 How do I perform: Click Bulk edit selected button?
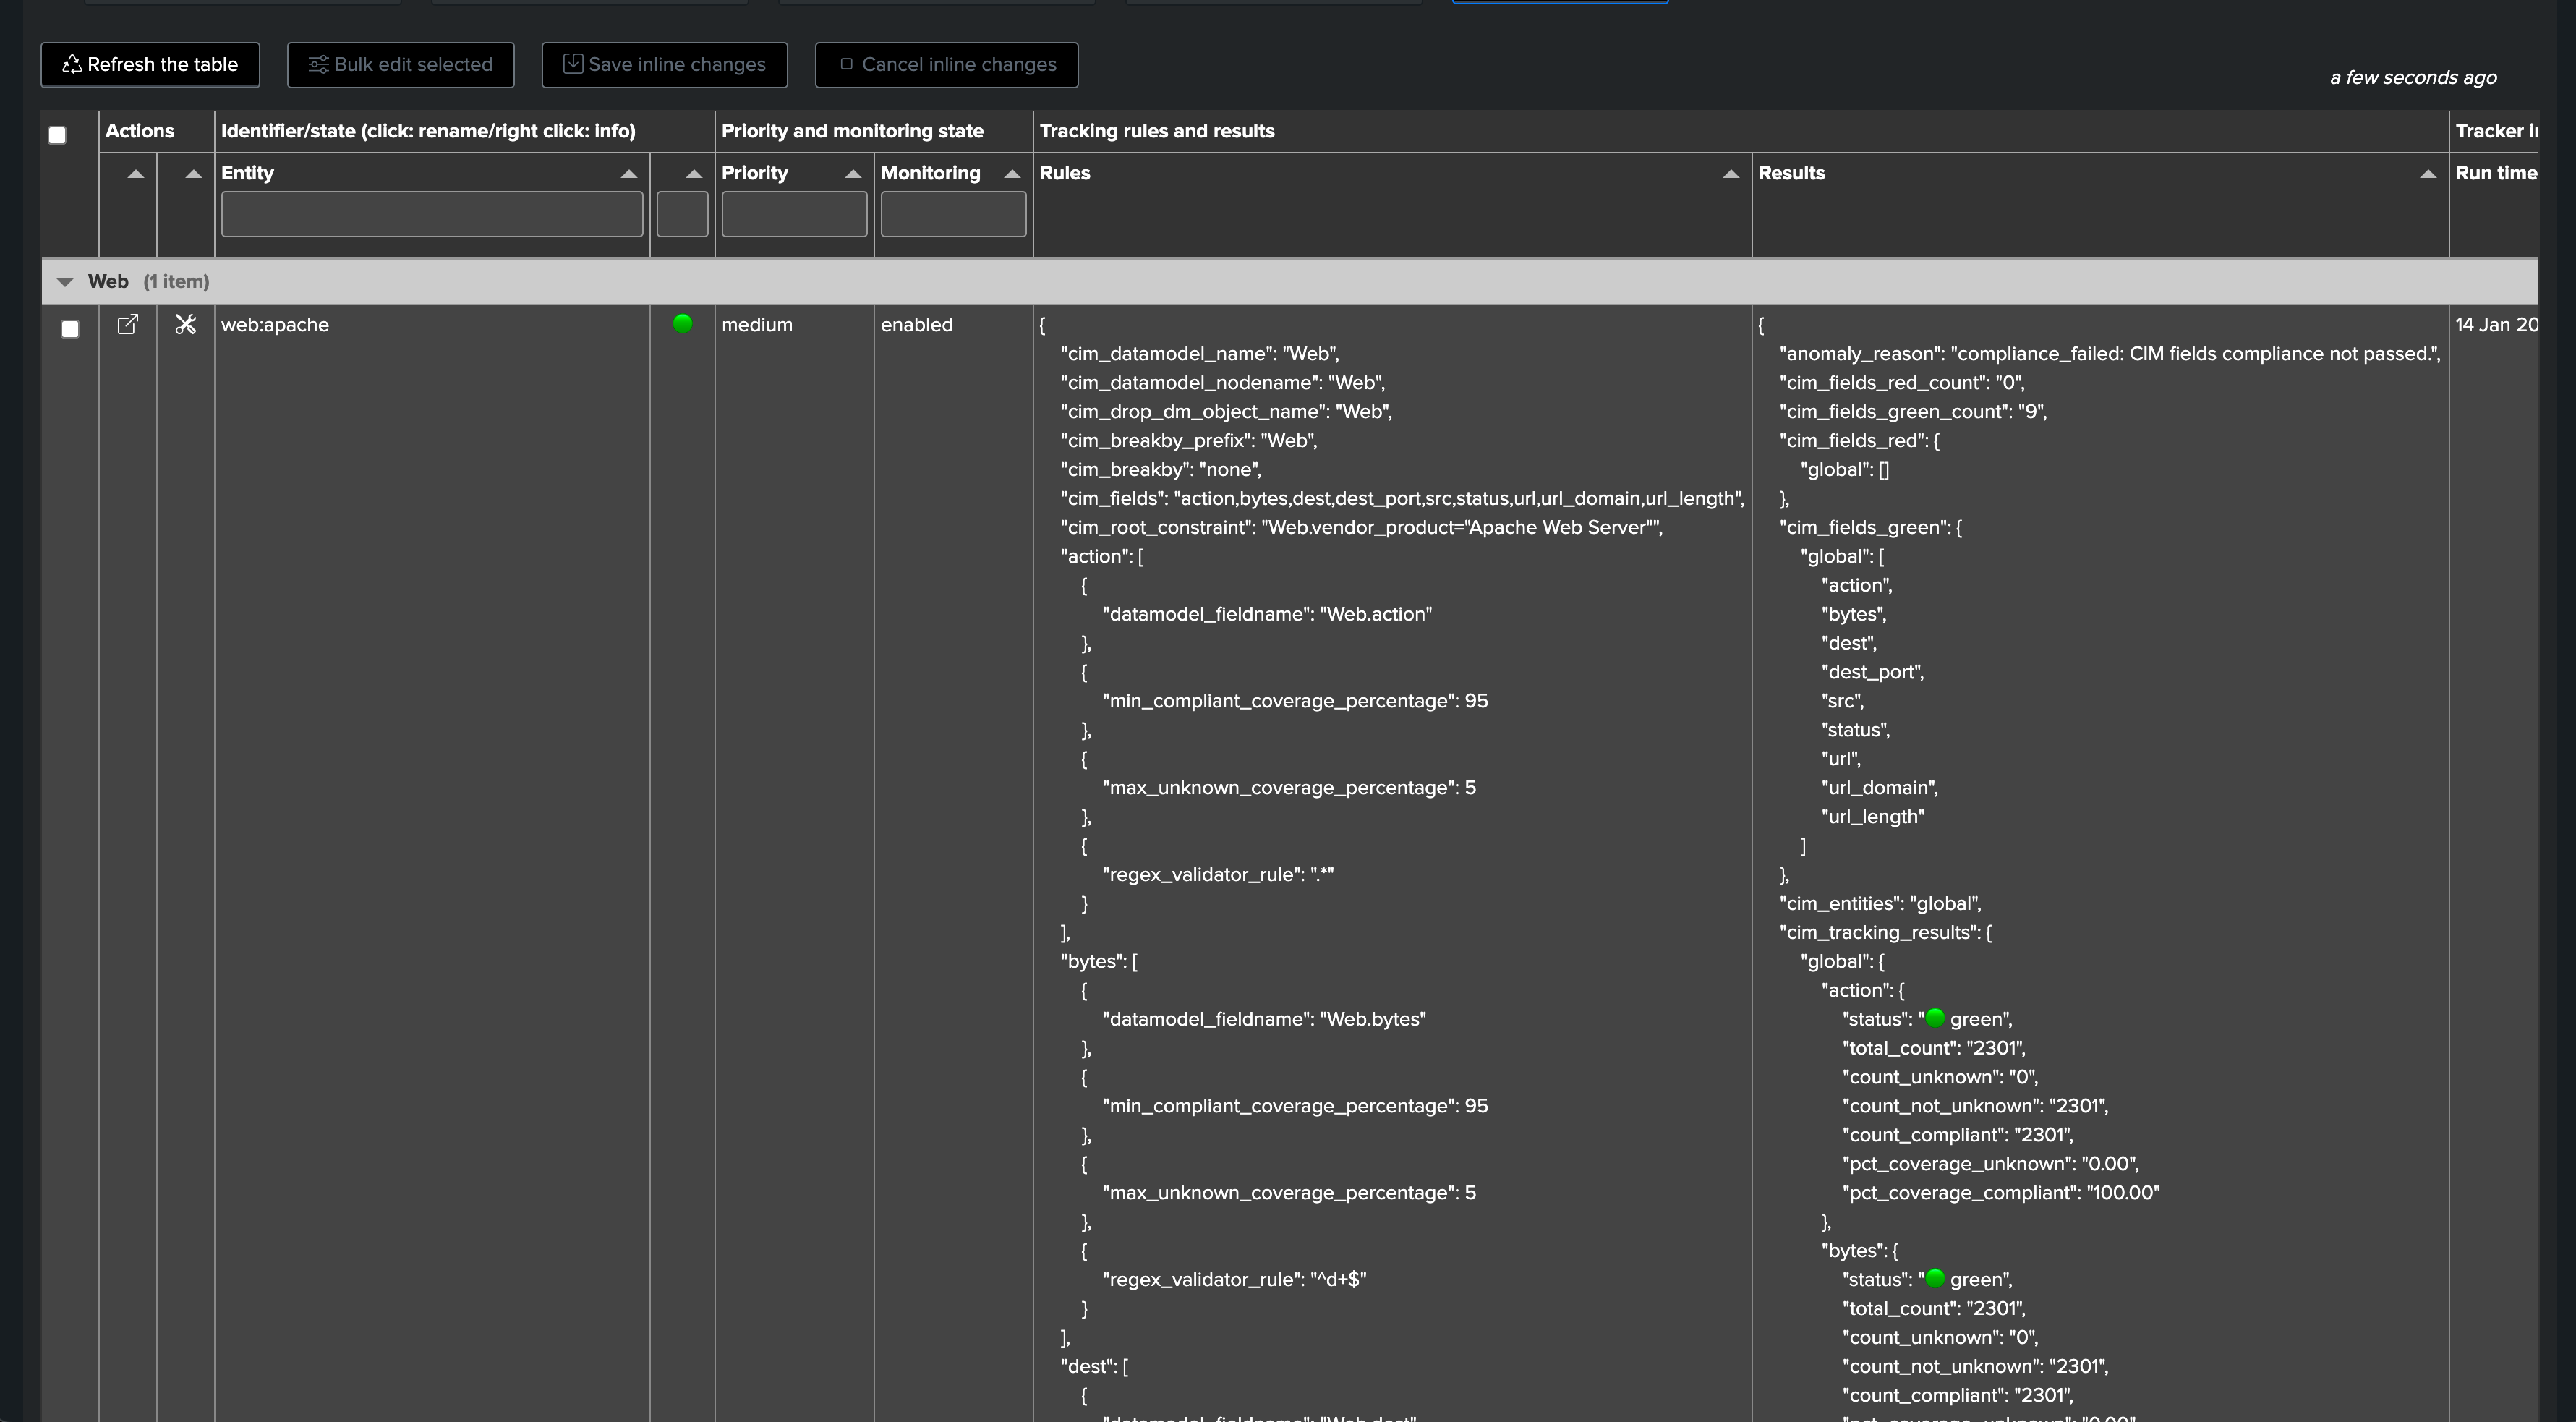401,65
